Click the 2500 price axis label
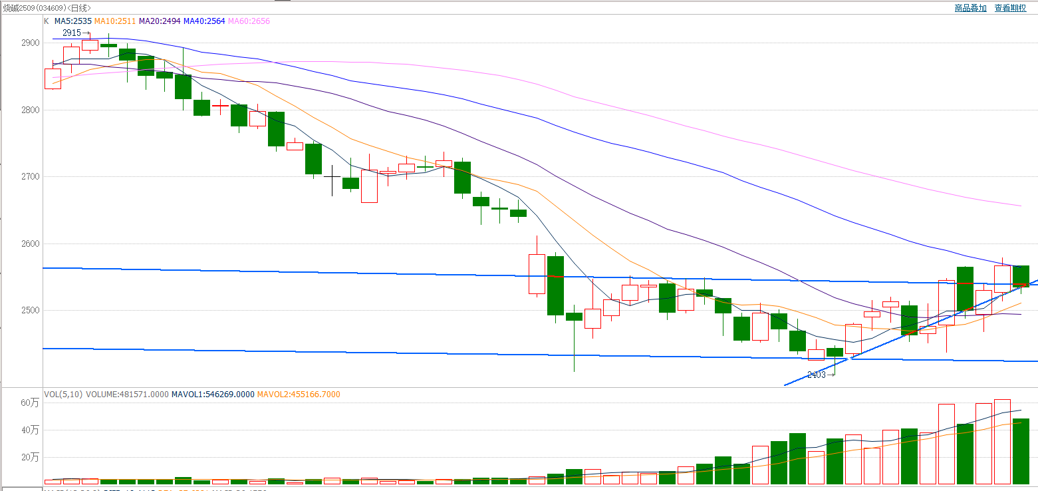Viewport: 1038px width, 491px height. click(31, 310)
